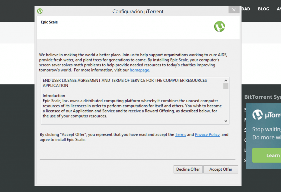Close the Configuración µTorrent dialog
The height and width of the screenshot is (192, 281).
[234, 10]
